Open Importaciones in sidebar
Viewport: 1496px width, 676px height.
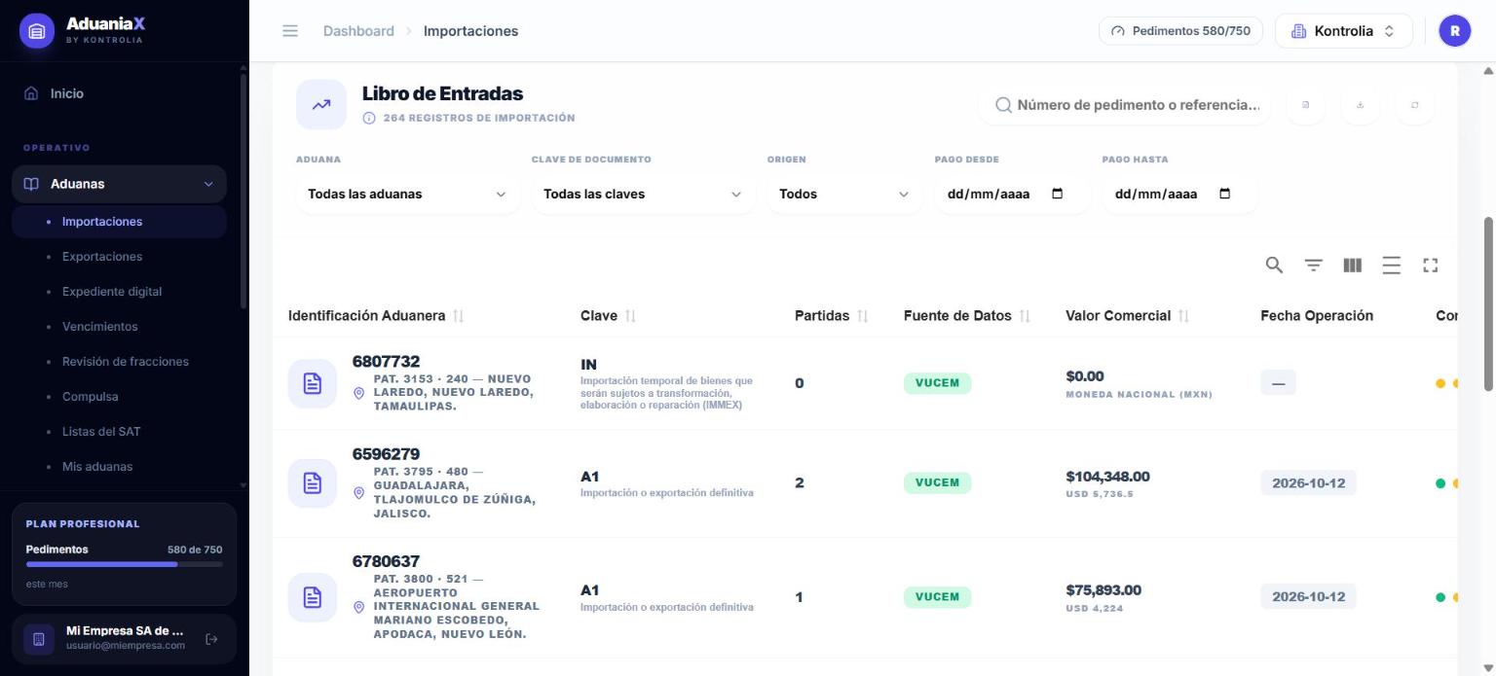tap(119, 222)
